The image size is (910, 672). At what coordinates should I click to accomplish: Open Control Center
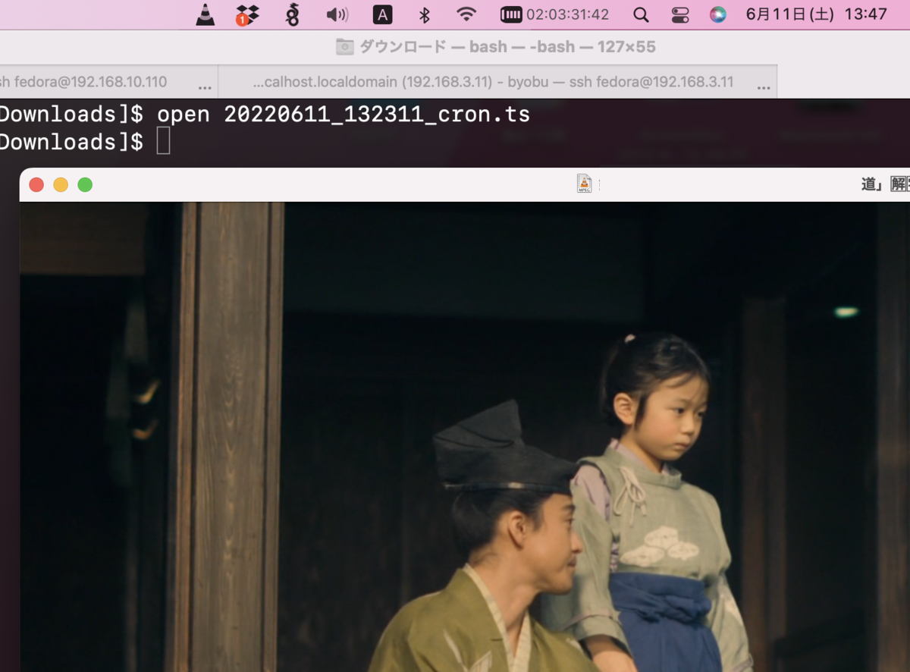[681, 14]
